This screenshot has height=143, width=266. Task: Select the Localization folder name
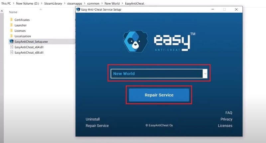tap(23, 36)
